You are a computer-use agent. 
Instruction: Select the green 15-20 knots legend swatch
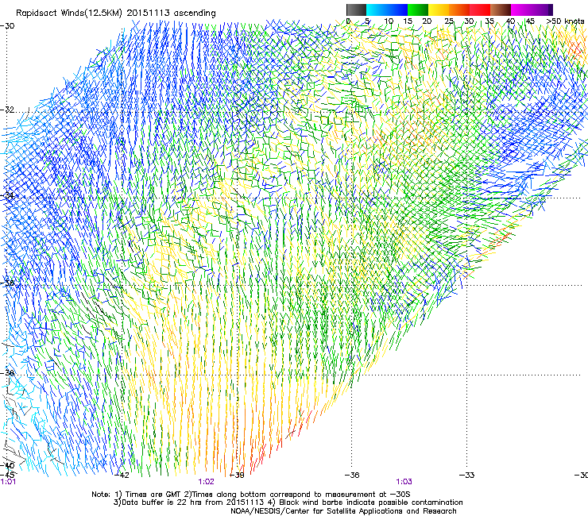click(x=418, y=10)
